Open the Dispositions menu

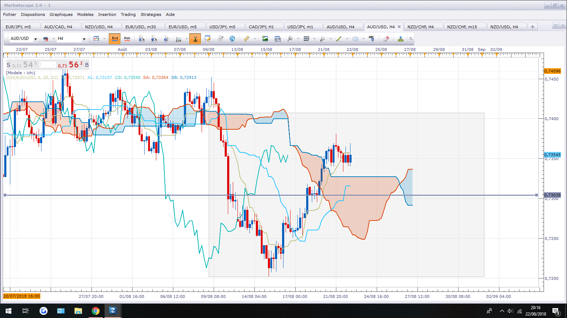(x=33, y=14)
